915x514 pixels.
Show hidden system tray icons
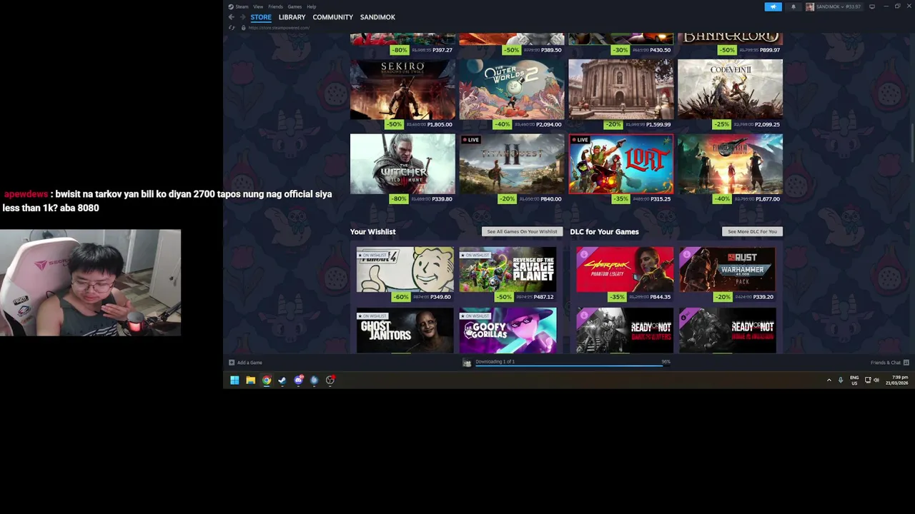(829, 380)
